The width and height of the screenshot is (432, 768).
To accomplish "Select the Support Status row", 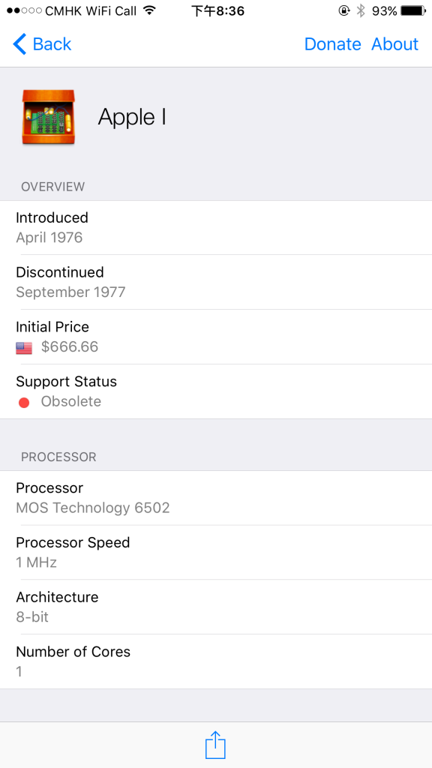I will point(216,391).
